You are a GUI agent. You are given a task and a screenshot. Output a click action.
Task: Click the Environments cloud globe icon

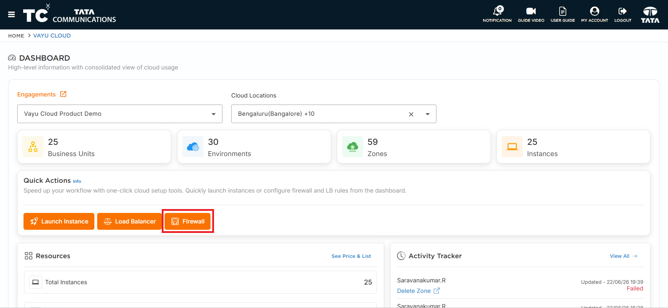tap(193, 147)
